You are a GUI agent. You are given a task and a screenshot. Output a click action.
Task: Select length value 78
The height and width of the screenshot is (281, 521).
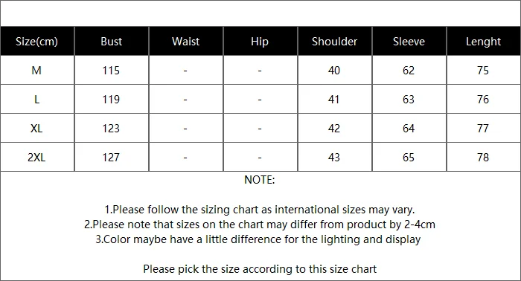click(483, 158)
